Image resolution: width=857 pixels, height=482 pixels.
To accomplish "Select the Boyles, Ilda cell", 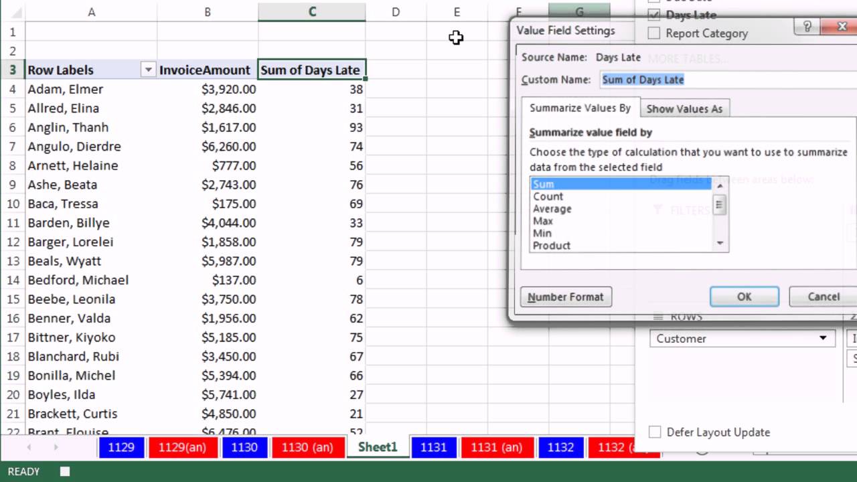I will pos(91,394).
